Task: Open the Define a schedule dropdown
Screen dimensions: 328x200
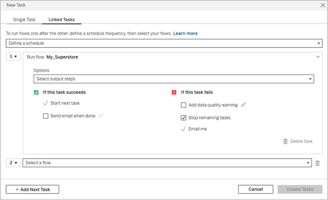Action: tap(164, 43)
